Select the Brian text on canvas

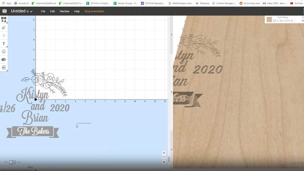[35, 117]
